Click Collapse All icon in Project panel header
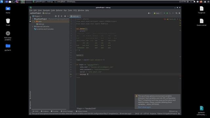 pyautogui.click(x=61, y=16)
